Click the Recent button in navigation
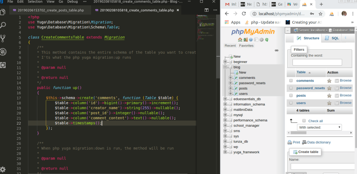The width and height of the screenshot is (357, 174). [230, 45]
